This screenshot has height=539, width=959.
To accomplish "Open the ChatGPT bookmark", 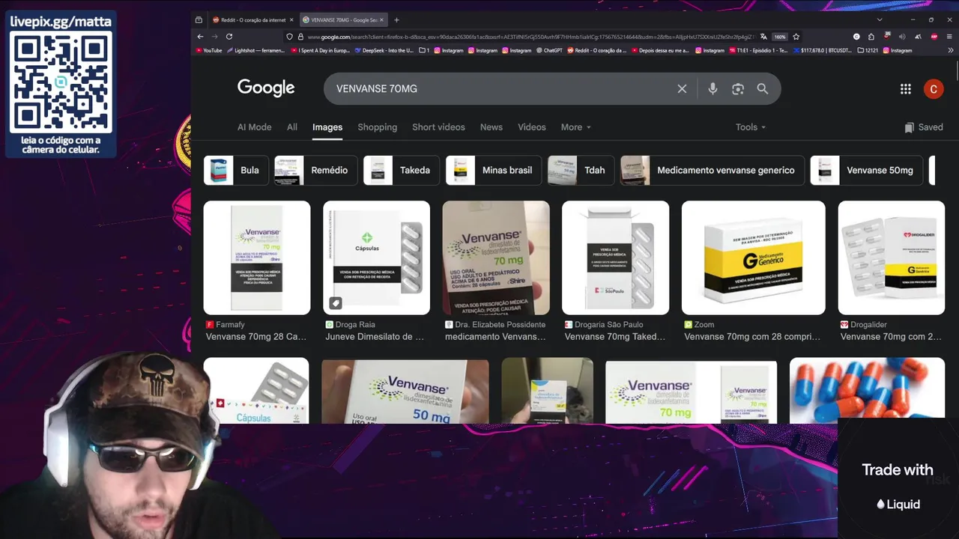I will pyautogui.click(x=549, y=50).
